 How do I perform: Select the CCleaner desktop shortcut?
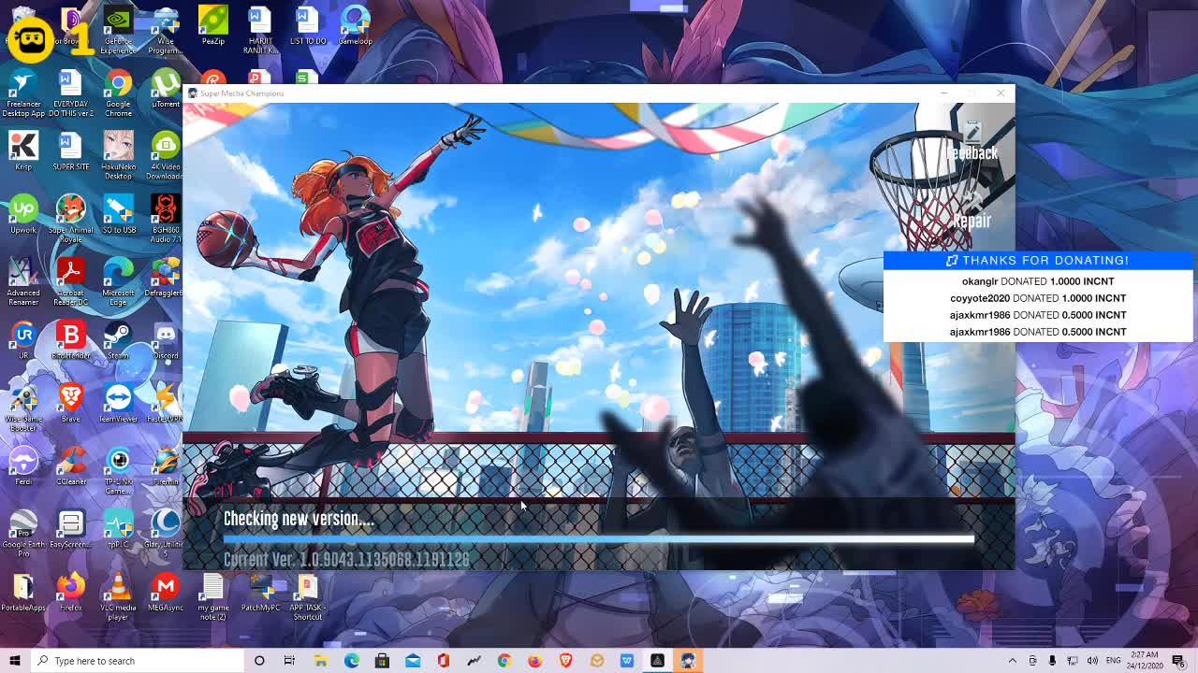(71, 465)
